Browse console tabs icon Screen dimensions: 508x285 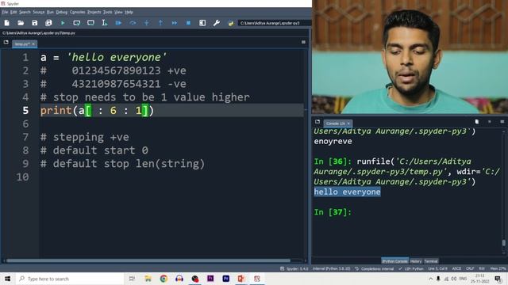tap(317, 122)
